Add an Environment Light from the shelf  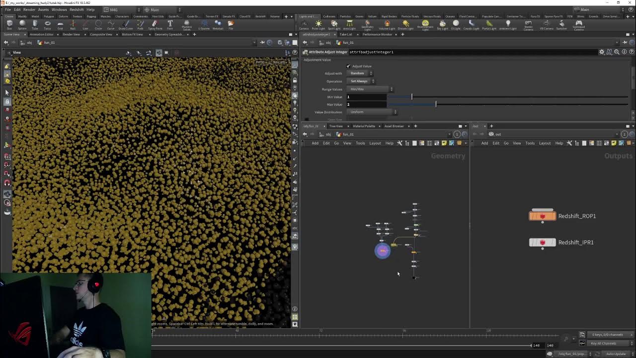coord(425,24)
